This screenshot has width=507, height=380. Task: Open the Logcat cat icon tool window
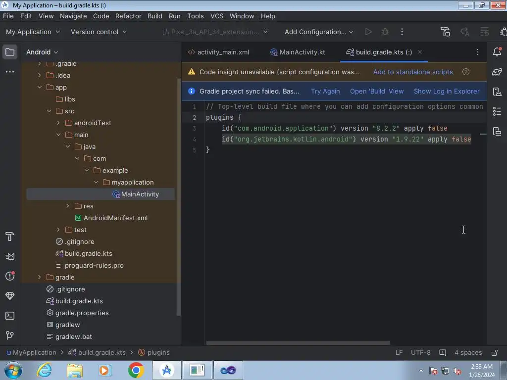click(10, 257)
